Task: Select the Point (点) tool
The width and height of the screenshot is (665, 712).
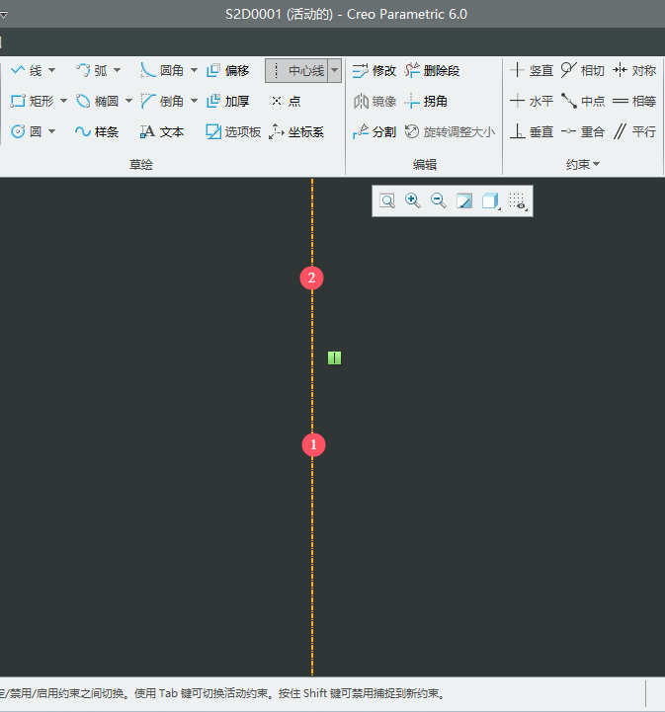Action: pyautogui.click(x=287, y=101)
